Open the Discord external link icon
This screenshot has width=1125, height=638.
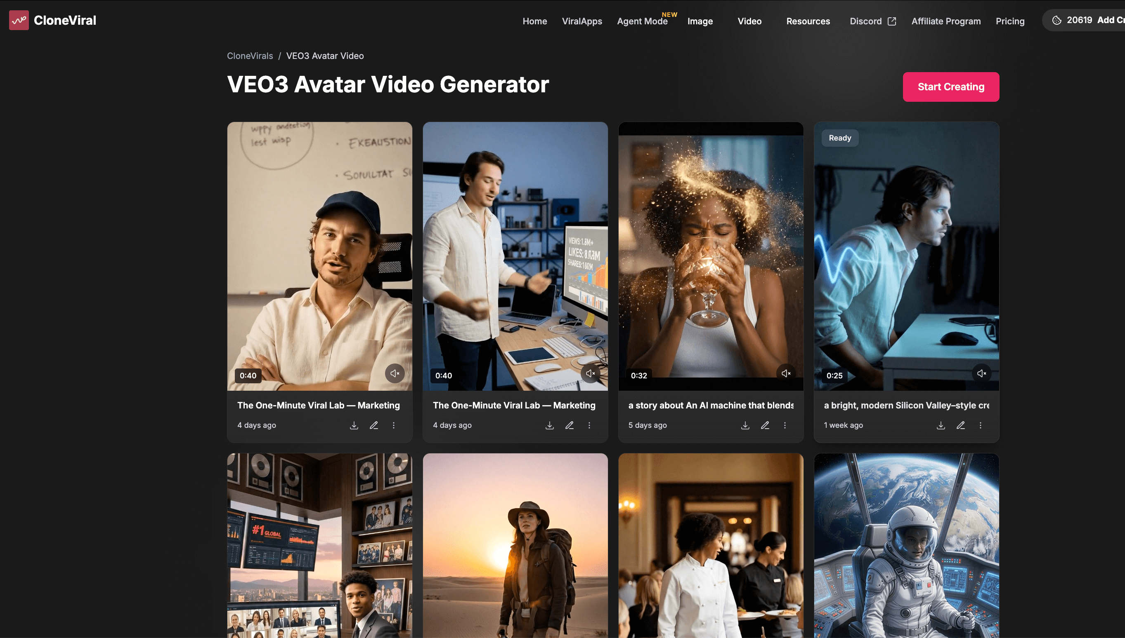pyautogui.click(x=891, y=21)
